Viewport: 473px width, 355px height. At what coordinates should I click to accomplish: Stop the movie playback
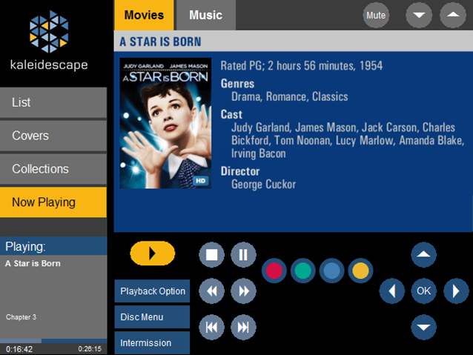(211, 255)
